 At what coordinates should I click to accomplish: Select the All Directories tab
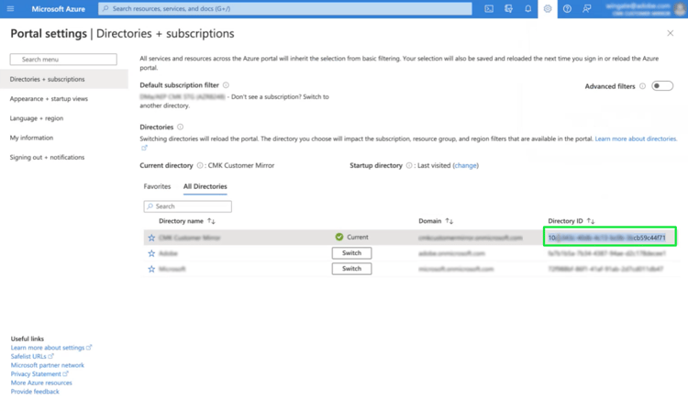(x=205, y=186)
